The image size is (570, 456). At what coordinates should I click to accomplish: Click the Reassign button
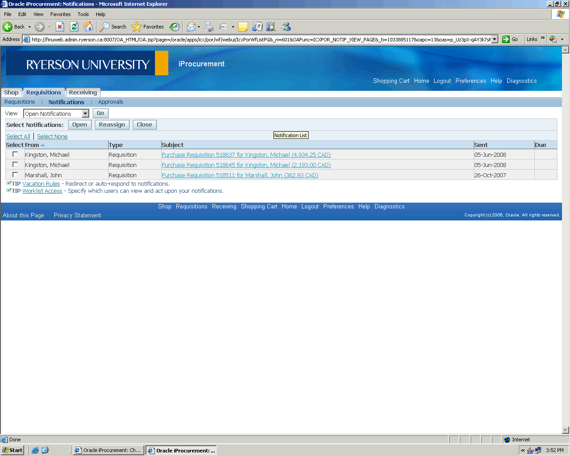click(x=112, y=125)
